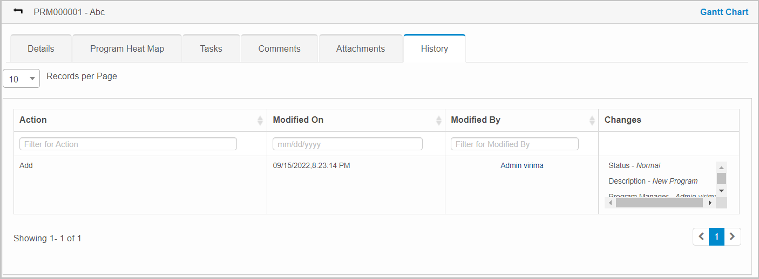Click the back arrow icon beside PRM000001
The height and width of the screenshot is (279, 759).
18,11
